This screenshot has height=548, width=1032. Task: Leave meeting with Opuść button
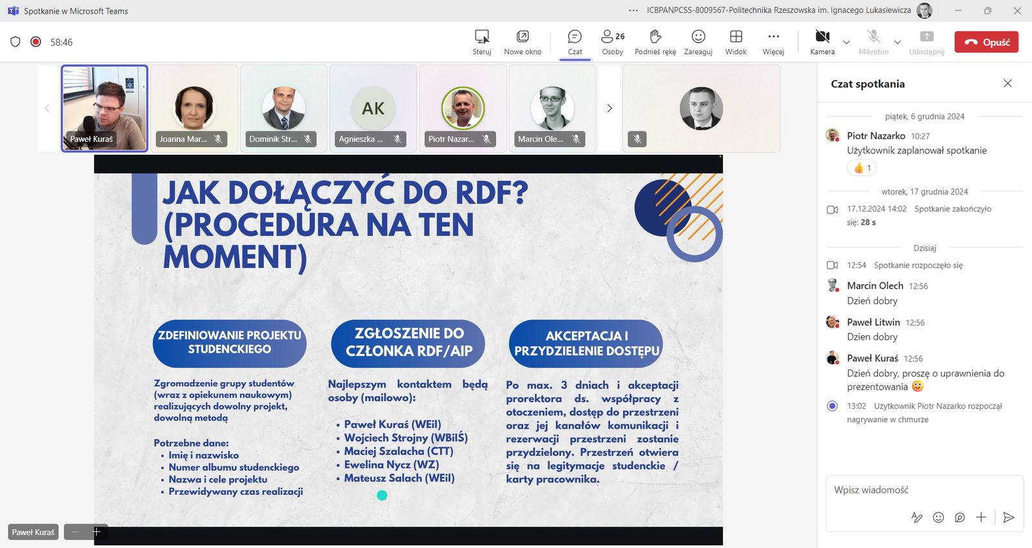986,42
